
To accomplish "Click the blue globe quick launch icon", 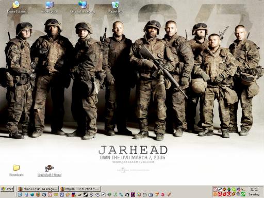I will (32, 194).
